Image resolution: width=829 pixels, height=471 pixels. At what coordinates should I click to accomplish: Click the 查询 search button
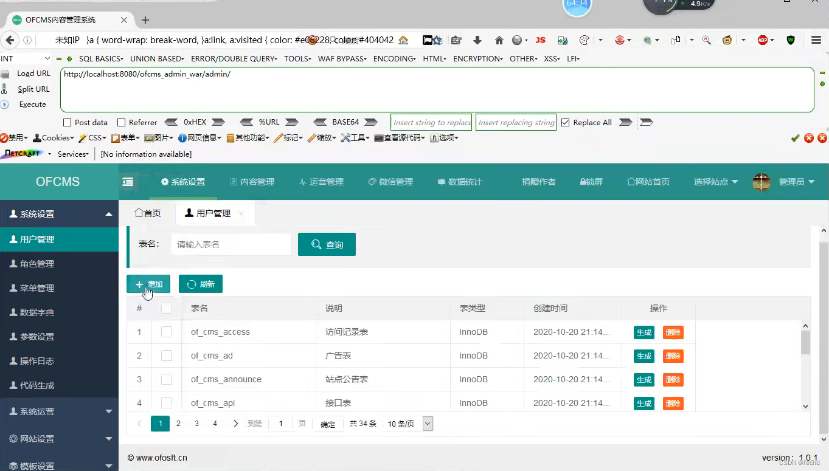[327, 244]
